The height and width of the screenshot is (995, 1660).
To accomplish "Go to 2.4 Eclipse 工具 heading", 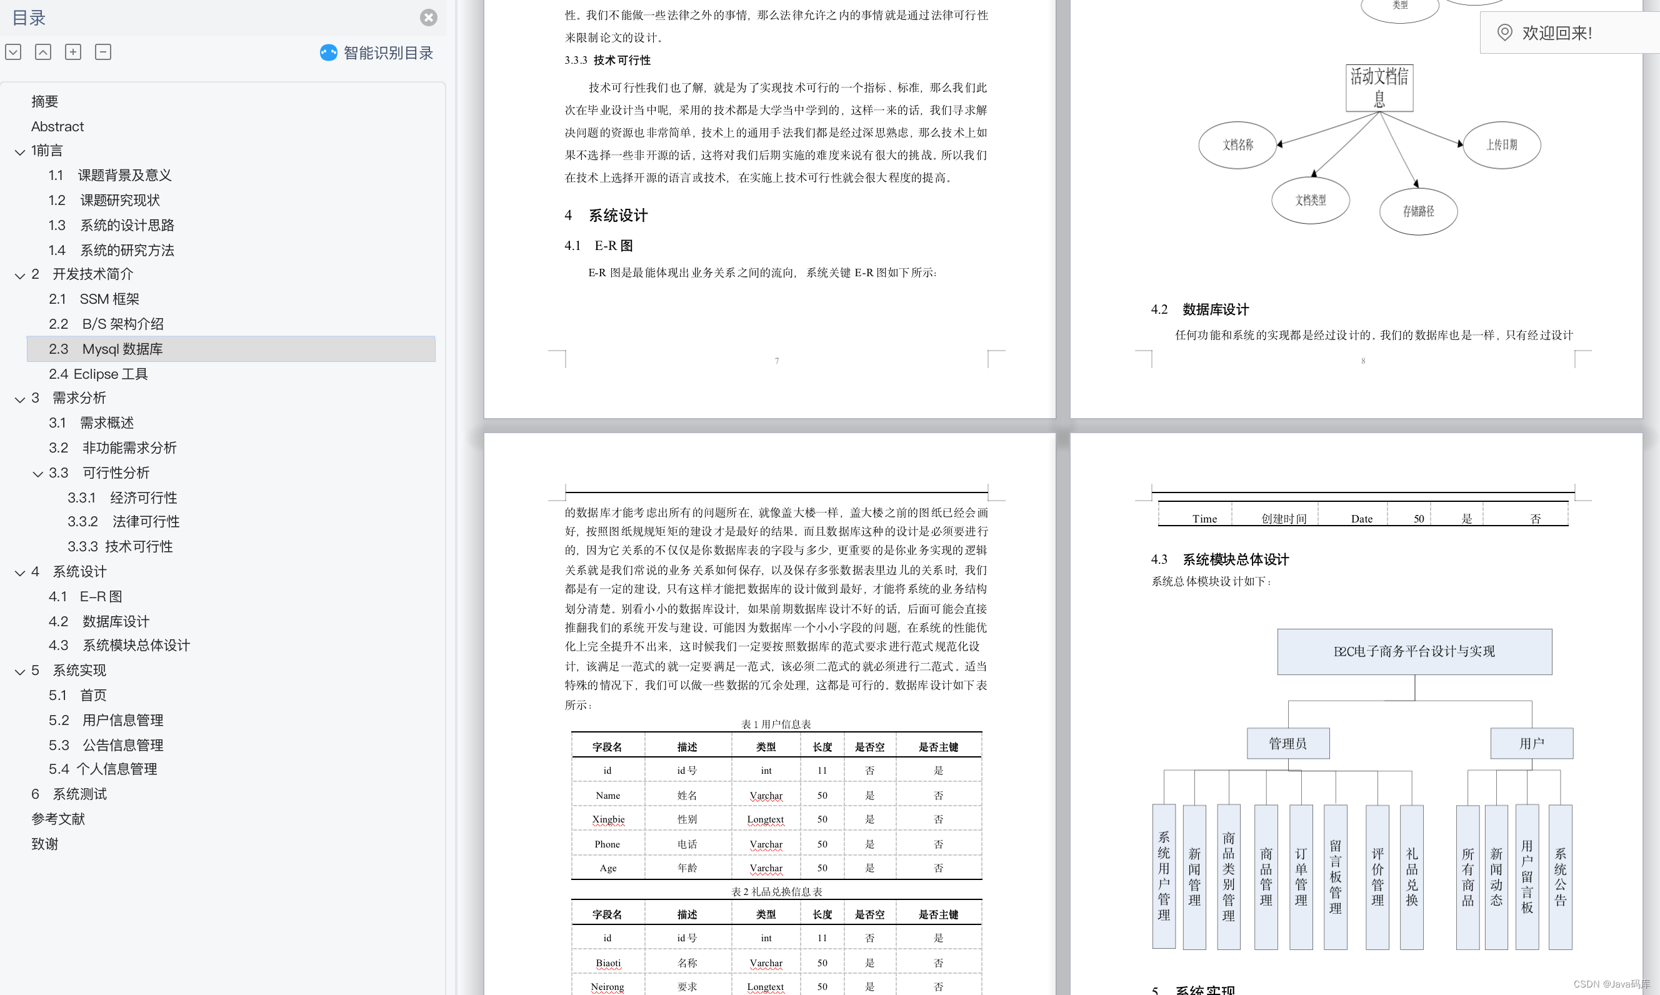I will 98,374.
